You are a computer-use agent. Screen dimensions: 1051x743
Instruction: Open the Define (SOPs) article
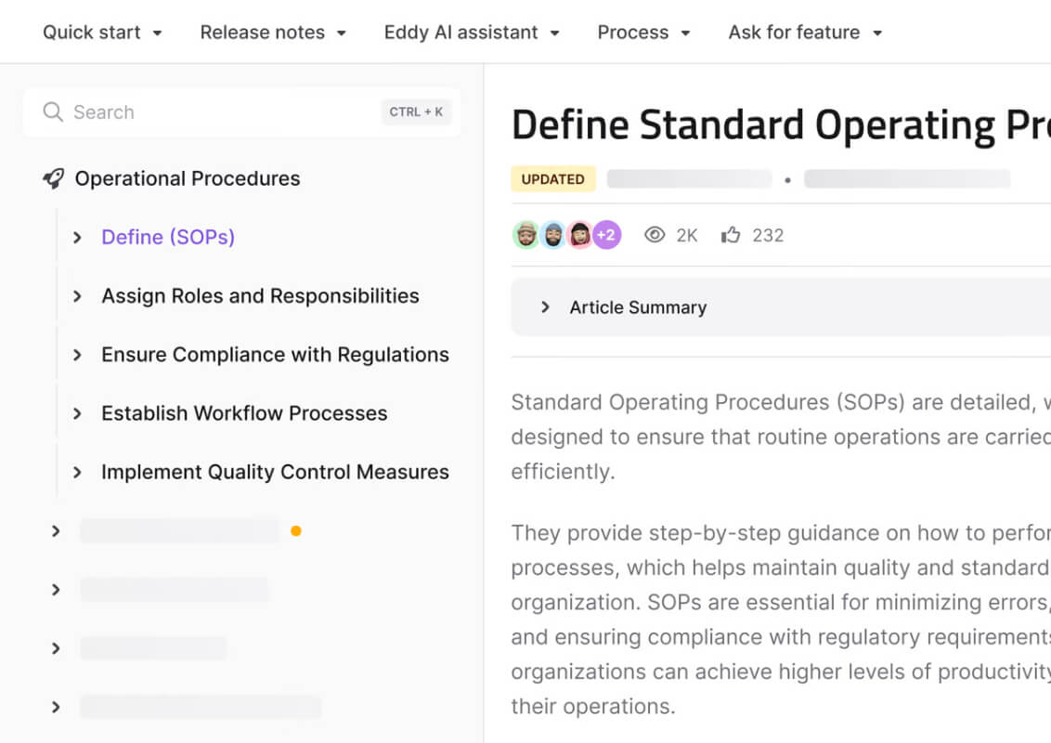pos(167,237)
